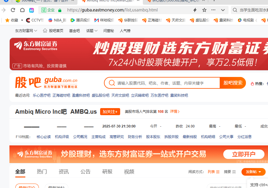268x188 pixels.
Task: Open recent visit 盛弘股份吧
Action: [100, 95]
